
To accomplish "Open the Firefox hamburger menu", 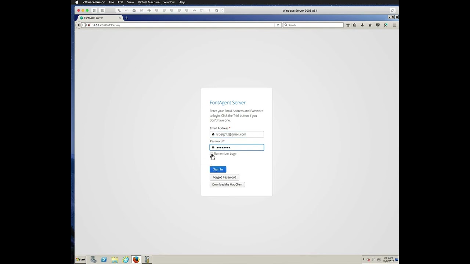I will click(x=394, y=25).
